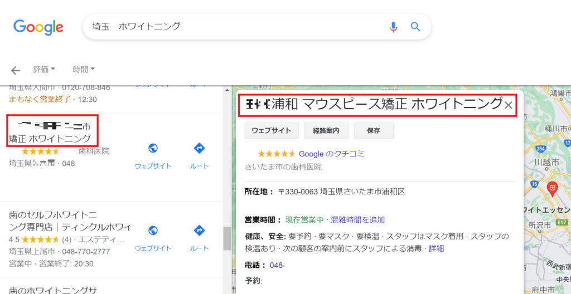This screenshot has width=571, height=294.
Task: Click ウェブサイト link under 矯正 ホワイトニング listing
Action: [153, 166]
